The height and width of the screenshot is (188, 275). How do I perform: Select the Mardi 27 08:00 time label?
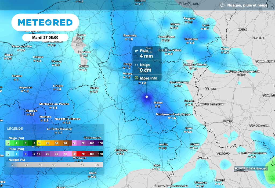pos(45,37)
